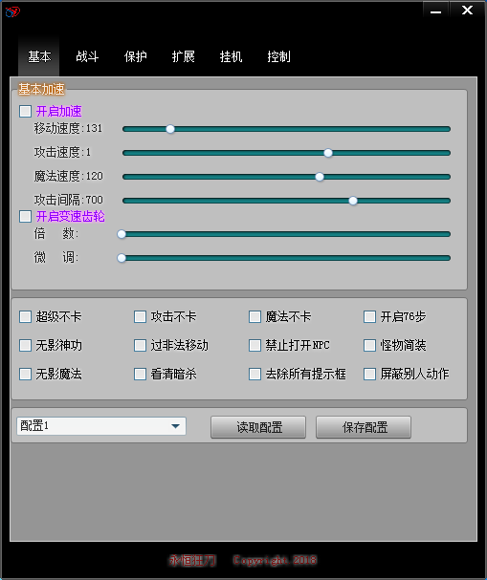Expand the 配置1 dropdown arrow
Image resolution: width=487 pixels, height=580 pixels.
point(175,426)
